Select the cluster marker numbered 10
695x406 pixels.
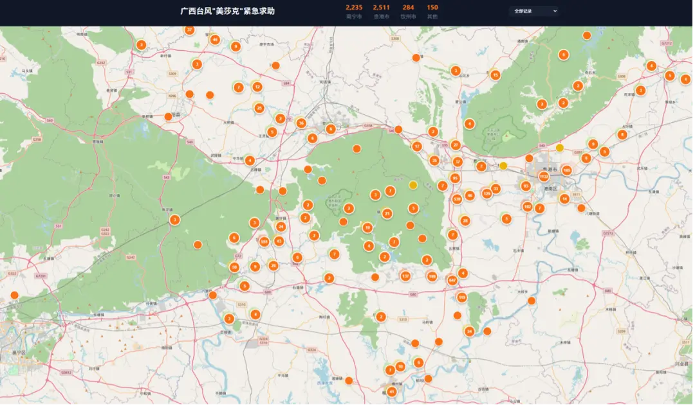(x=402, y=367)
